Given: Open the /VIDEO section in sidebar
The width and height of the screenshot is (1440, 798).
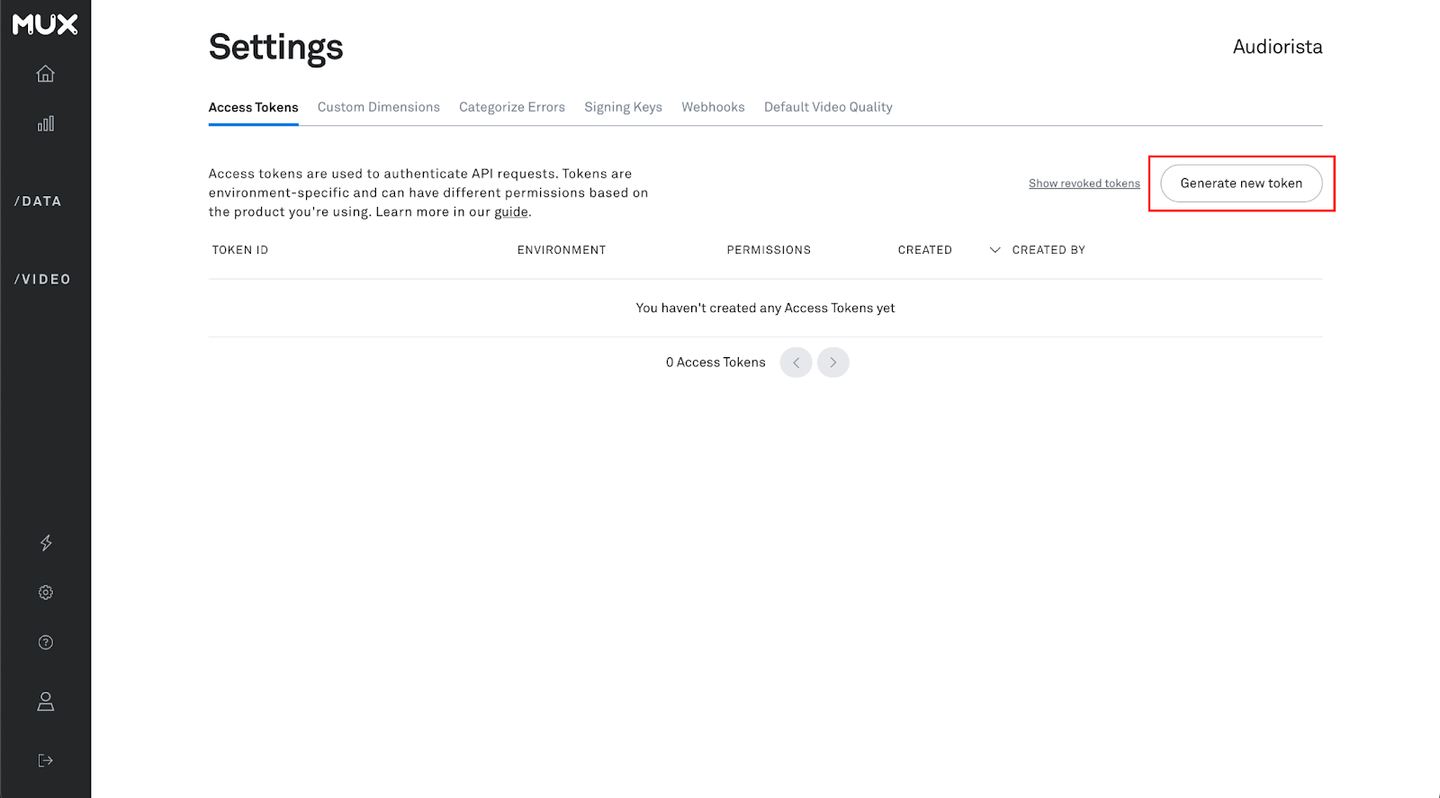Looking at the screenshot, I should [42, 280].
